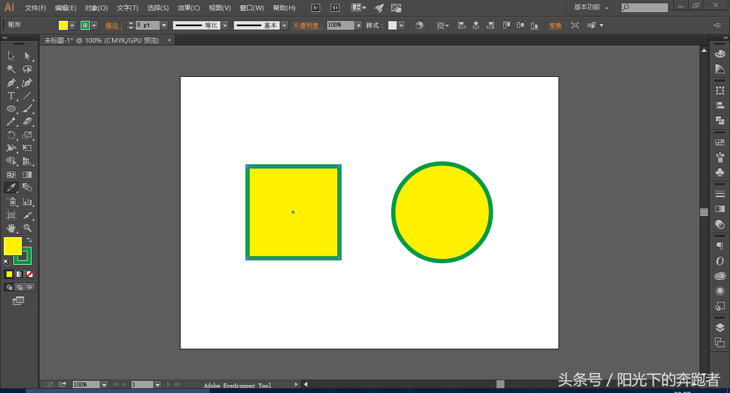
Task: Reset to default fill and stroke
Action: tap(6, 262)
